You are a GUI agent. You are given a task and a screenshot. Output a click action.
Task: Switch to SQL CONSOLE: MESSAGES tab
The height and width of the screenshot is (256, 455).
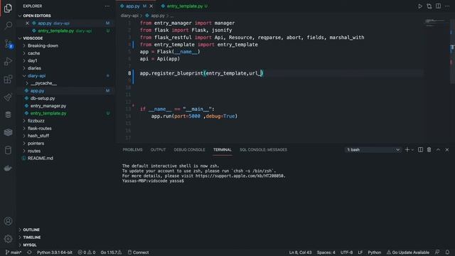pyautogui.click(x=263, y=150)
